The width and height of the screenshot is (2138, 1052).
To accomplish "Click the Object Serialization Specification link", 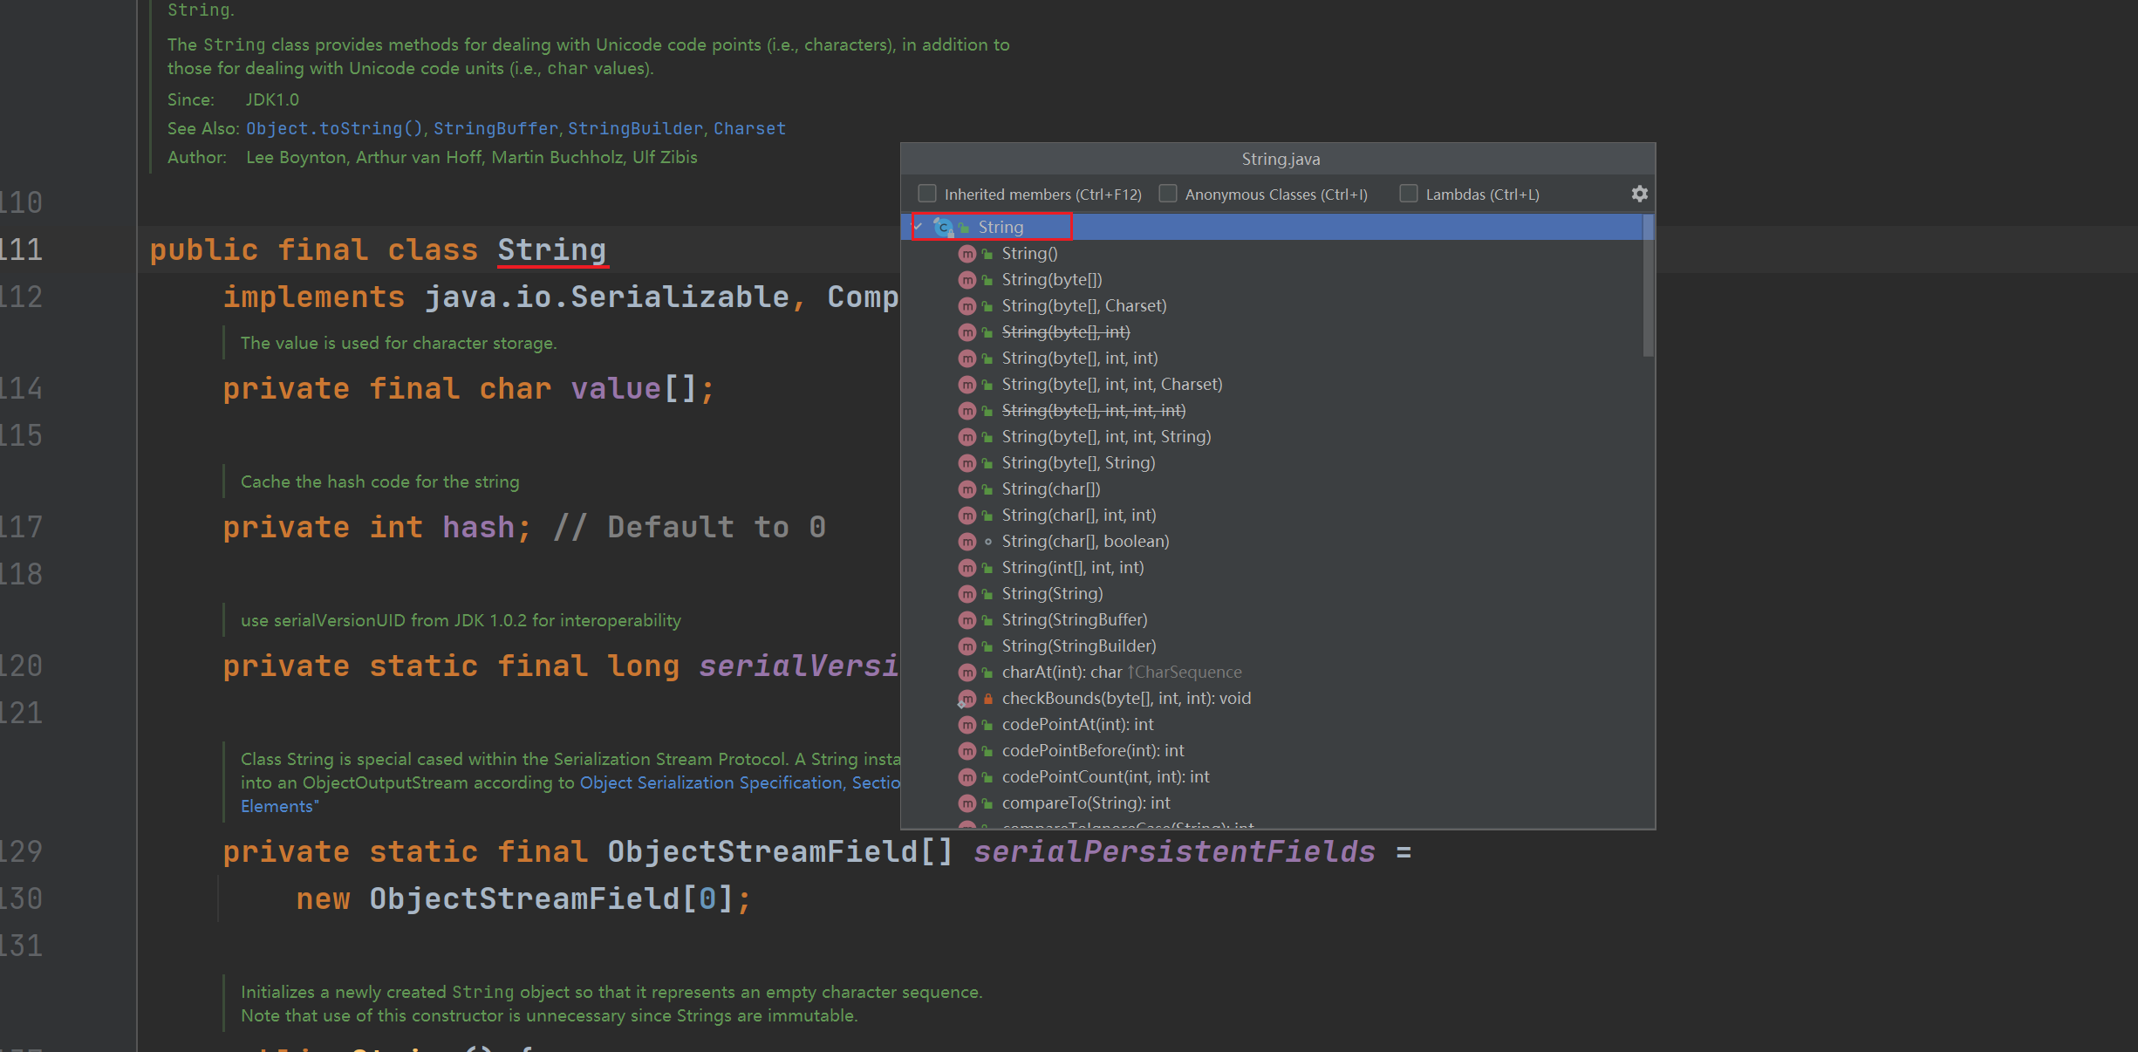I will pyautogui.click(x=711, y=783).
